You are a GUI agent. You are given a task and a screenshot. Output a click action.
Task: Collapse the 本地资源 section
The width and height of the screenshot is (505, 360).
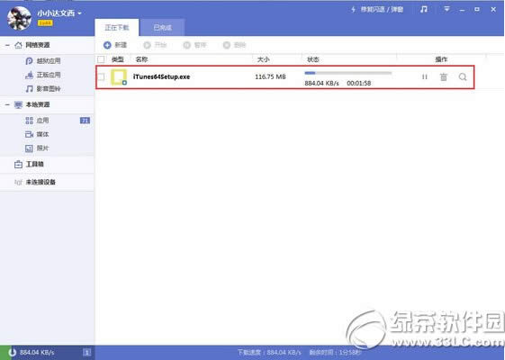pos(7,105)
